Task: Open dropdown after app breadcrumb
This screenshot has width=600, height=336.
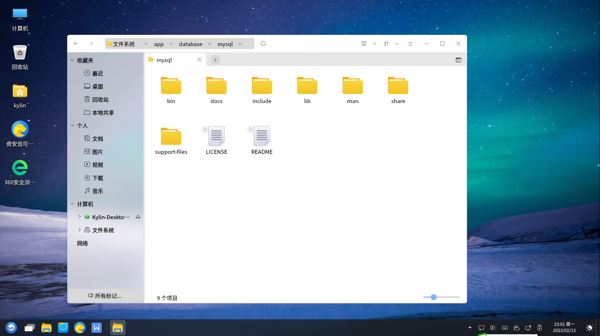Action: tap(171, 44)
